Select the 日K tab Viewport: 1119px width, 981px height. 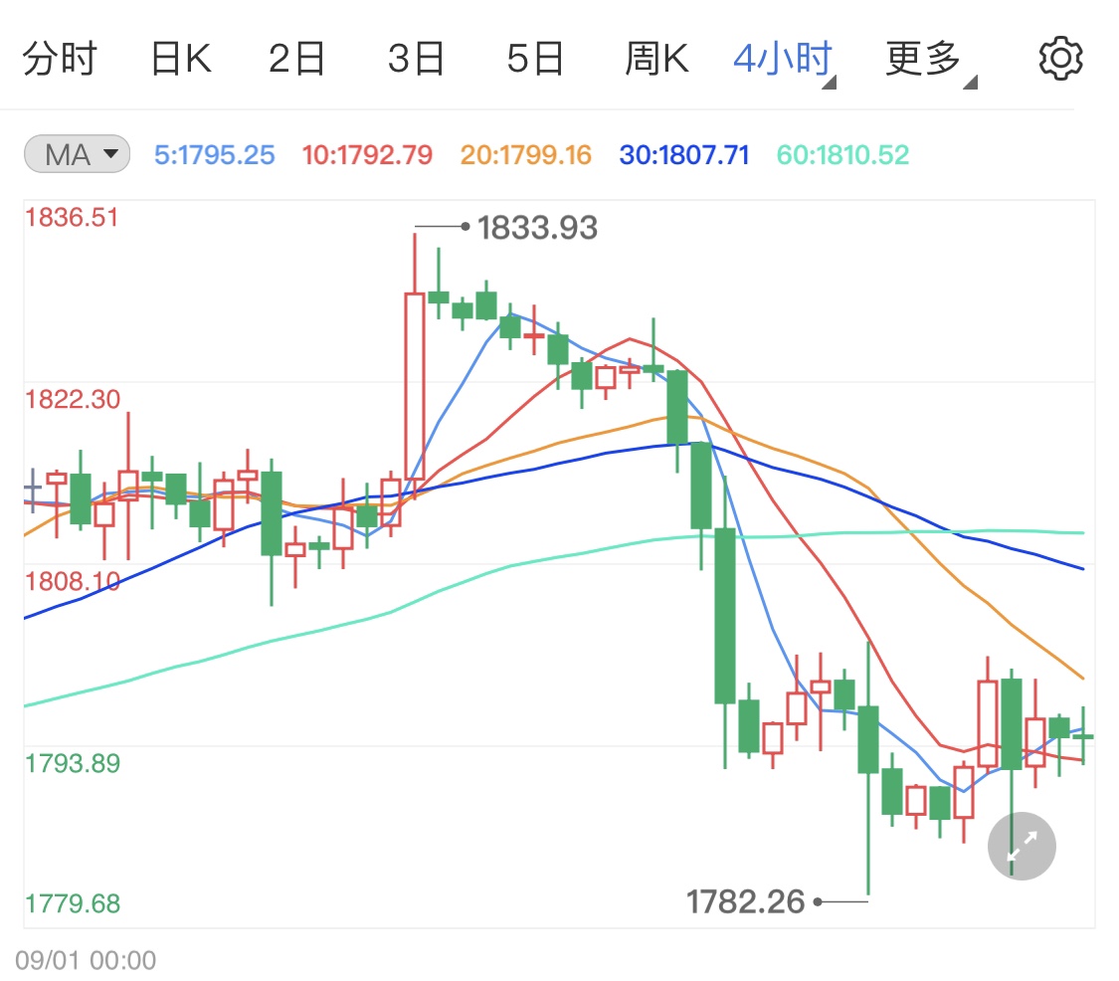click(181, 60)
